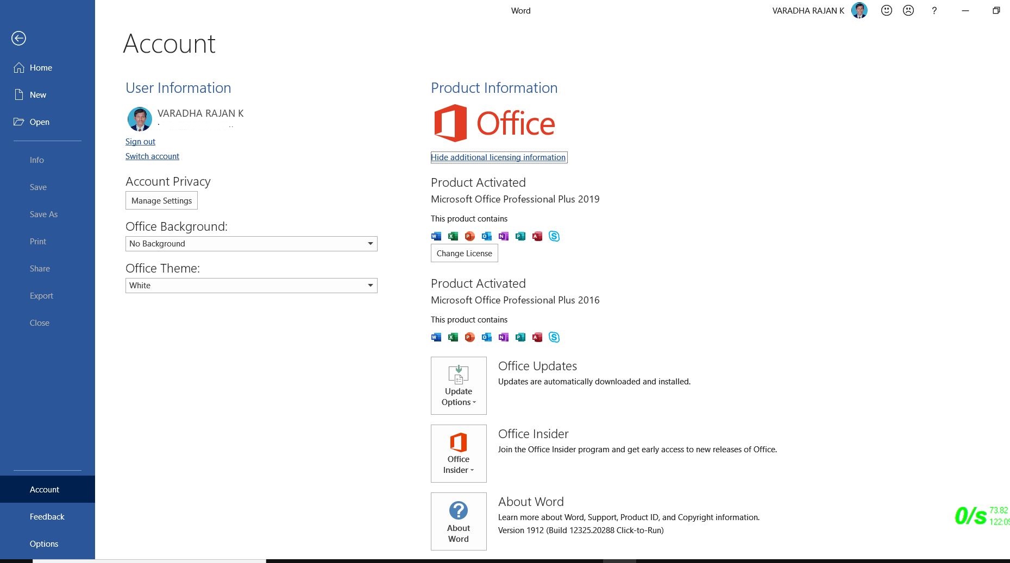Click the back arrow to exit Backstage
Screen dimensions: 1010x563
18,38
